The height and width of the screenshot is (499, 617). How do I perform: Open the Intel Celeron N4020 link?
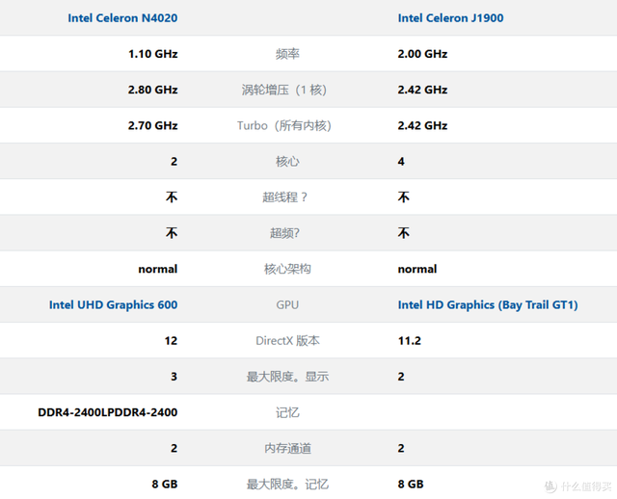tap(122, 18)
